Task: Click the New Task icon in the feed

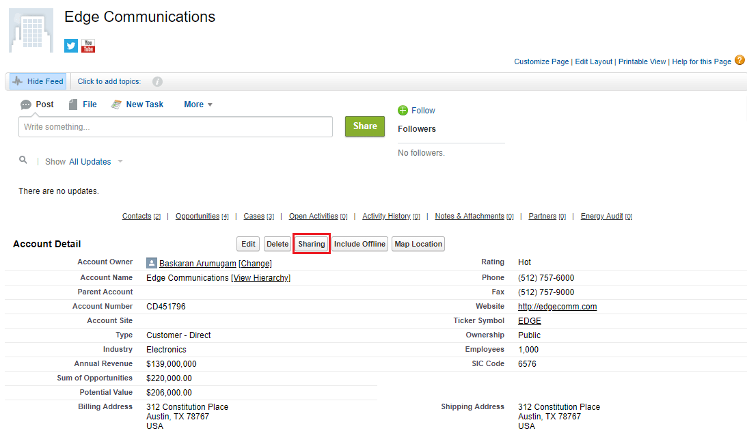Action: (x=117, y=103)
